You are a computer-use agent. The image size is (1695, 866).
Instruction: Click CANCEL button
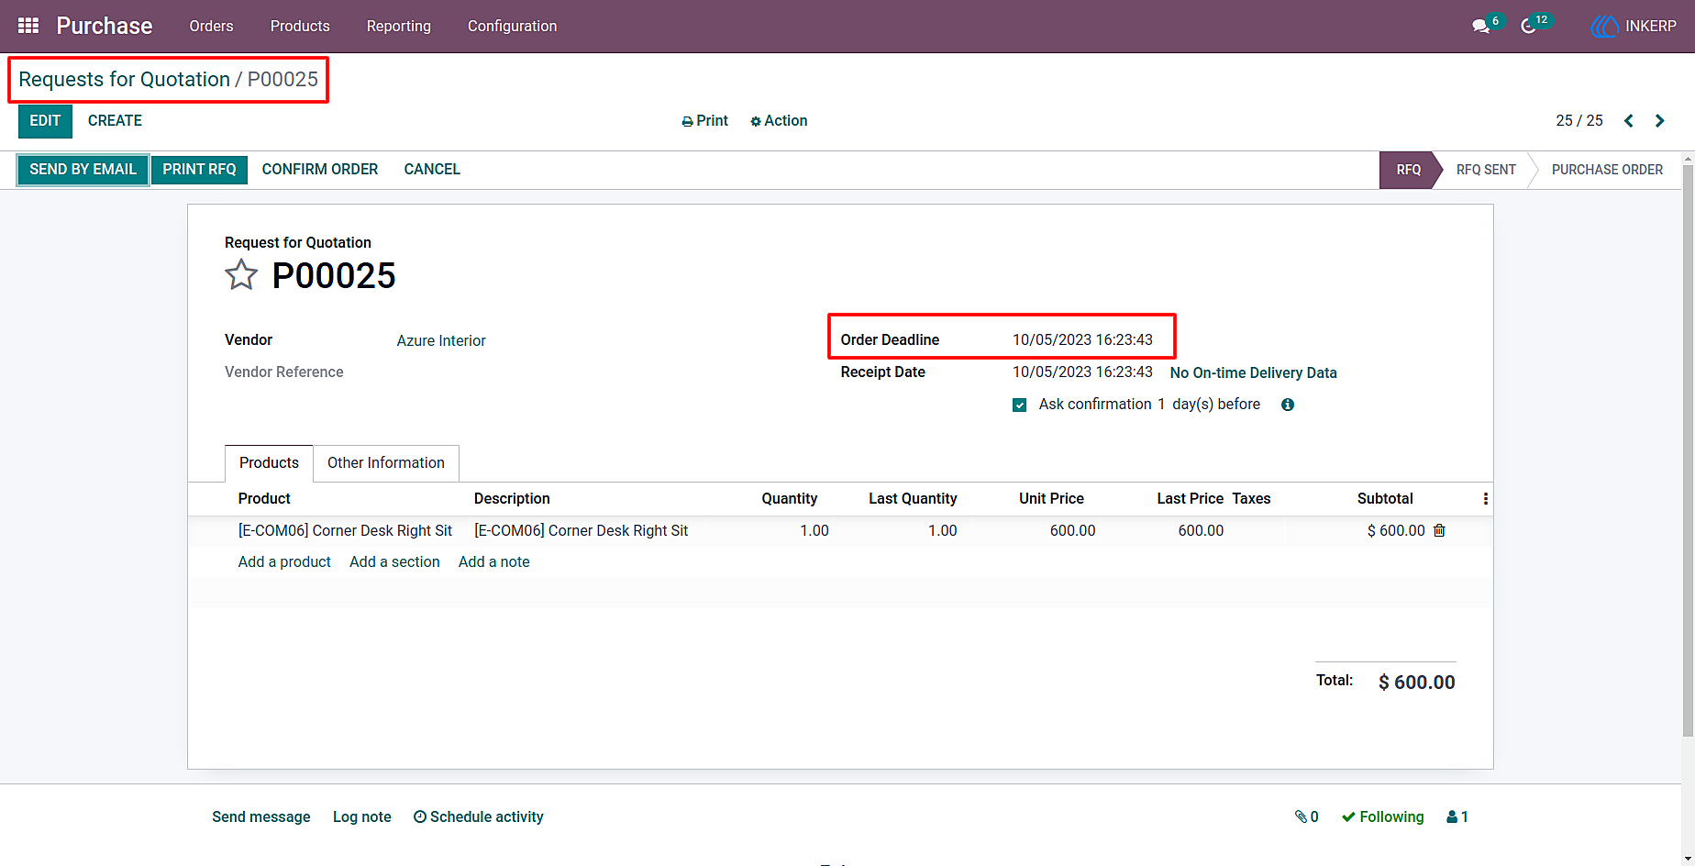click(432, 170)
